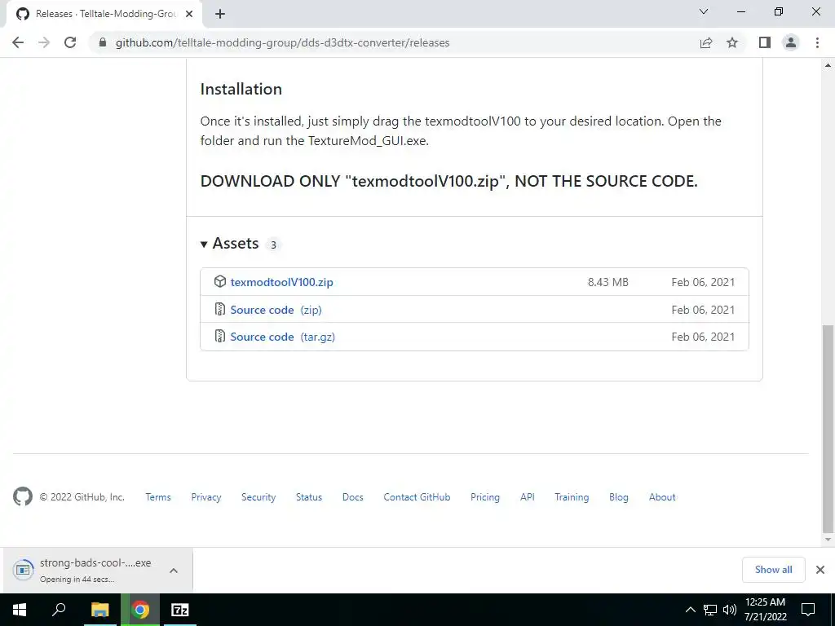Image resolution: width=835 pixels, height=626 pixels.
Task: Show hidden system tray icons
Action: [690, 610]
